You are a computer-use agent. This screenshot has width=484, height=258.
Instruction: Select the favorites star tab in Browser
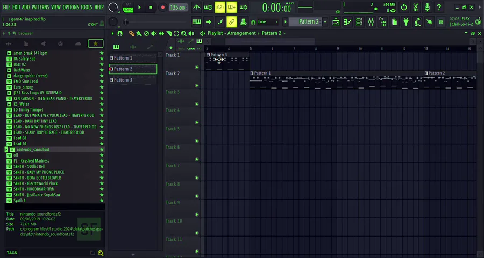click(x=95, y=44)
